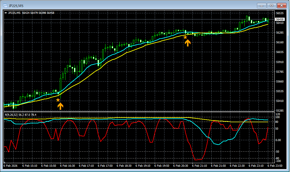Click the 6 Feb 15:10 time label
The width and height of the screenshot is (290, 172).
29,166
